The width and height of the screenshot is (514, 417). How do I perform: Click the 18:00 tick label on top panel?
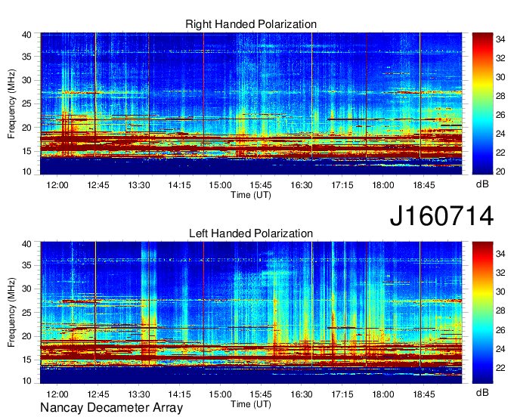(x=383, y=185)
